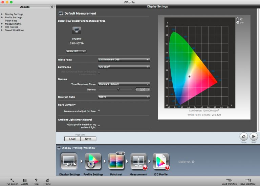The image size is (260, 186).
Task: Expand ICC Profiles in Assets tree
Action: [x=2, y=27]
